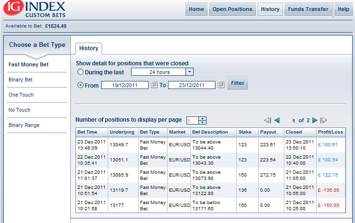Go to the next page arrow
Image resolution: width=355 pixels, height=223 pixels.
tap(315, 120)
